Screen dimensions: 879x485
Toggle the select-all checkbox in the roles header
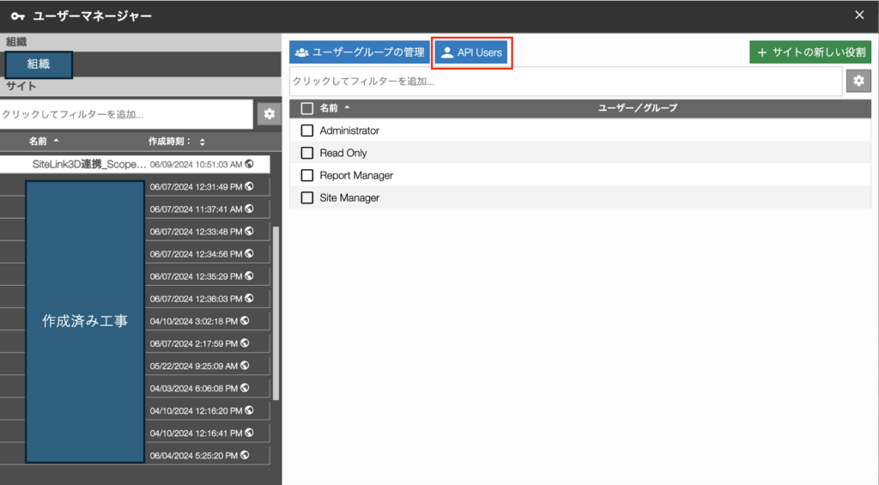pyautogui.click(x=307, y=108)
